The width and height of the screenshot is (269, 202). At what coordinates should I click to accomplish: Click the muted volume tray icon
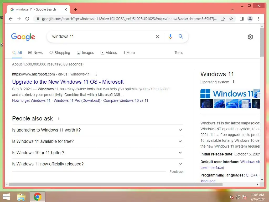[x=232, y=197]
